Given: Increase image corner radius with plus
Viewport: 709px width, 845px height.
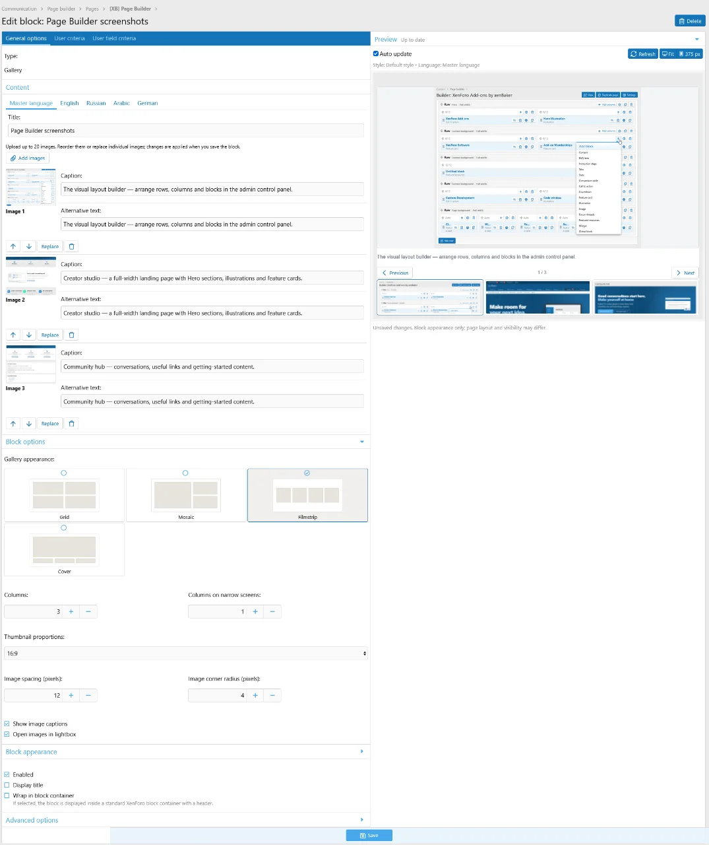Looking at the screenshot, I should click(x=255, y=695).
